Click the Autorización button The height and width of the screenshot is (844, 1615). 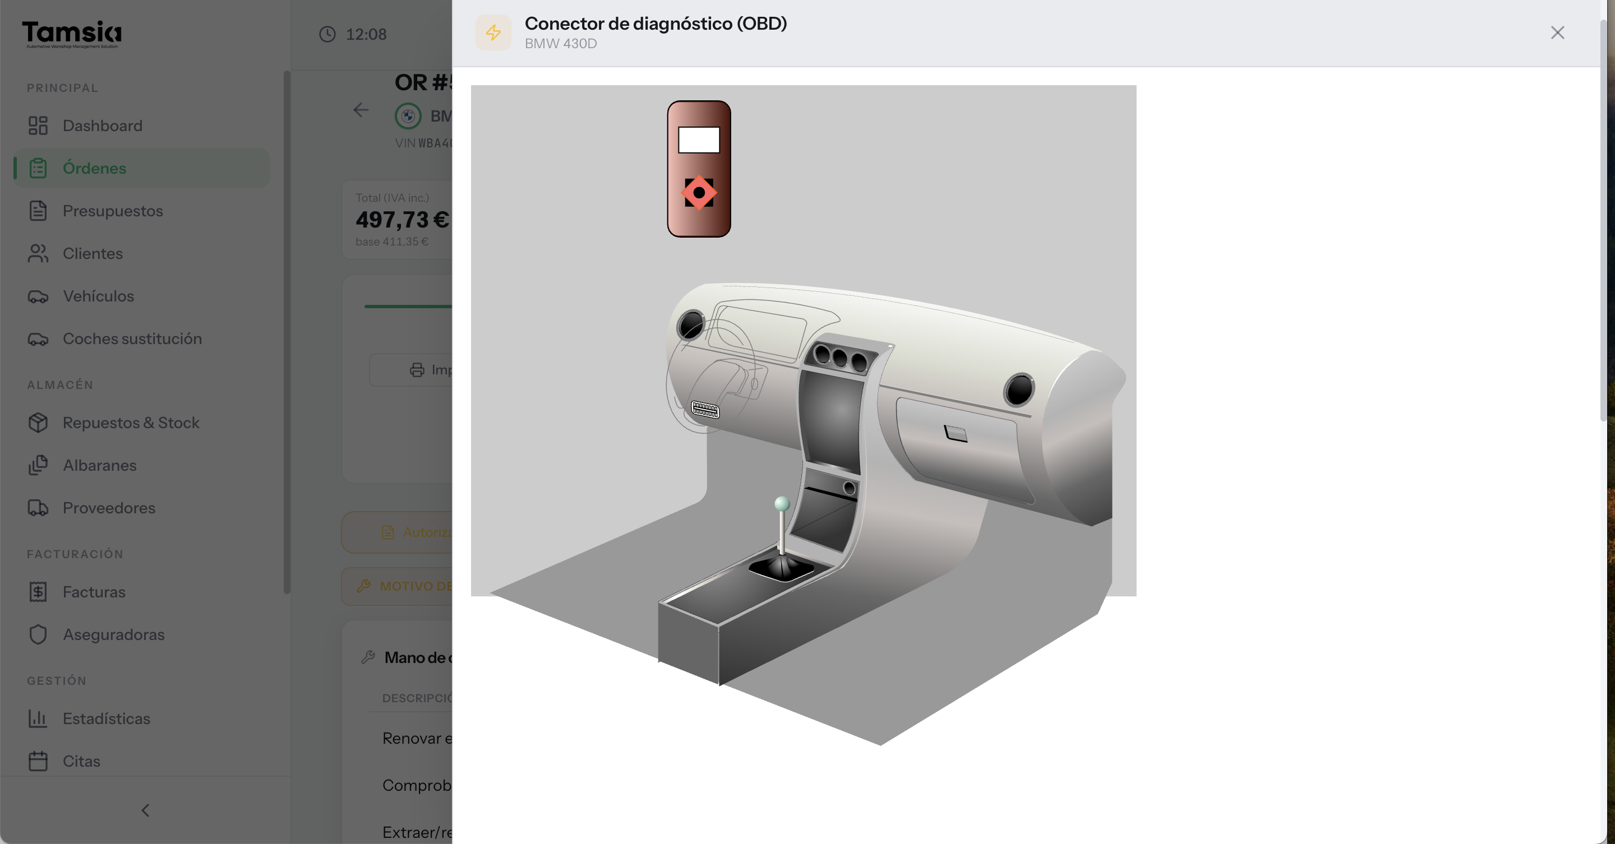[397, 532]
